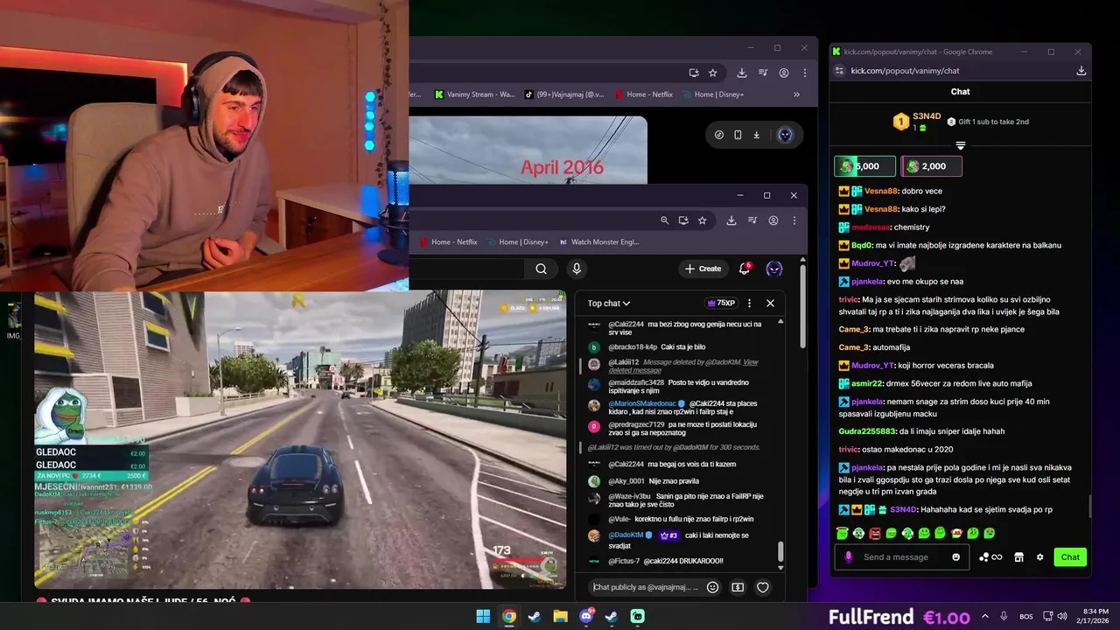Collapse the Kick gift leaderboard expander
This screenshot has width=1120, height=630.
coord(960,145)
